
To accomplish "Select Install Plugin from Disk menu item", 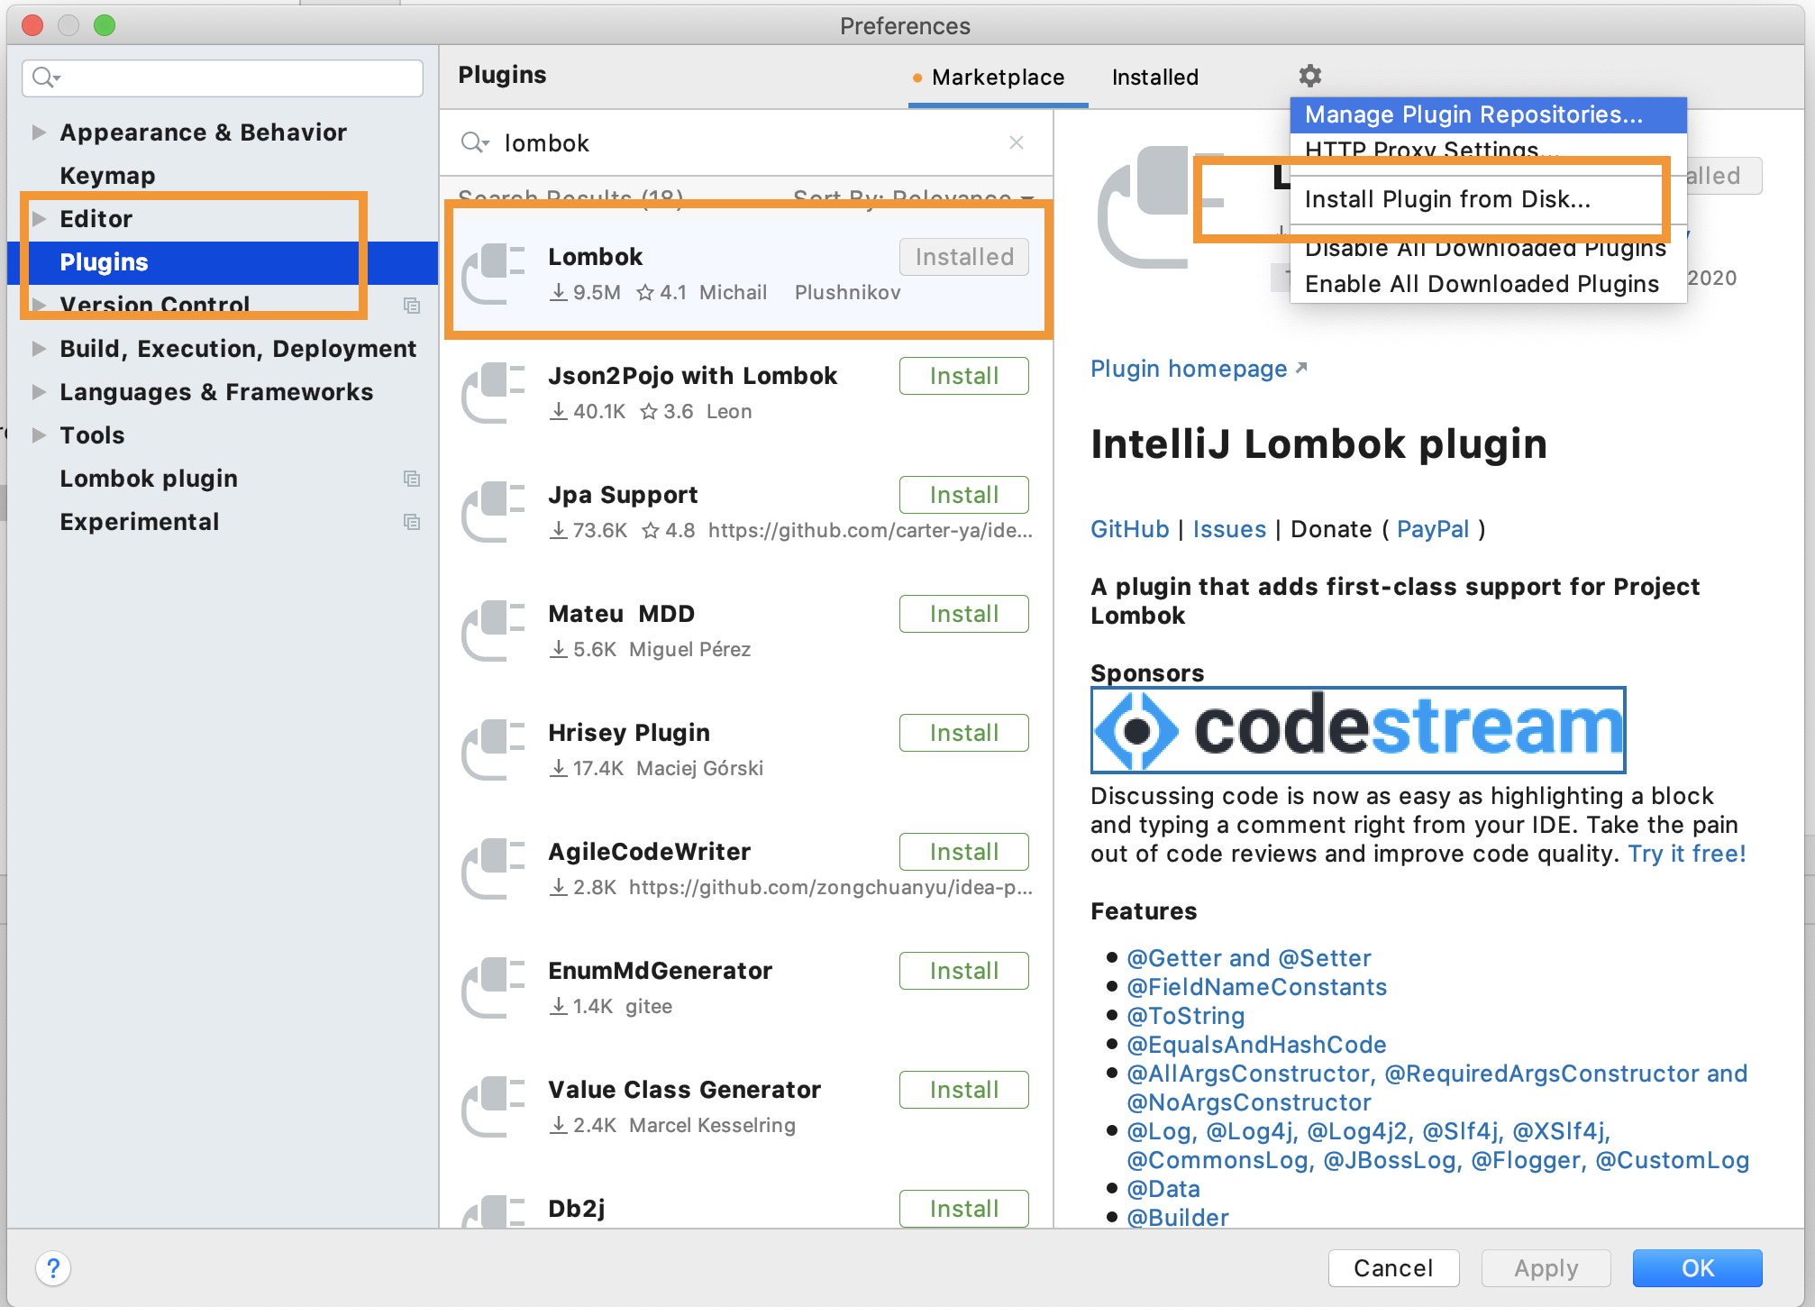I will point(1448,199).
